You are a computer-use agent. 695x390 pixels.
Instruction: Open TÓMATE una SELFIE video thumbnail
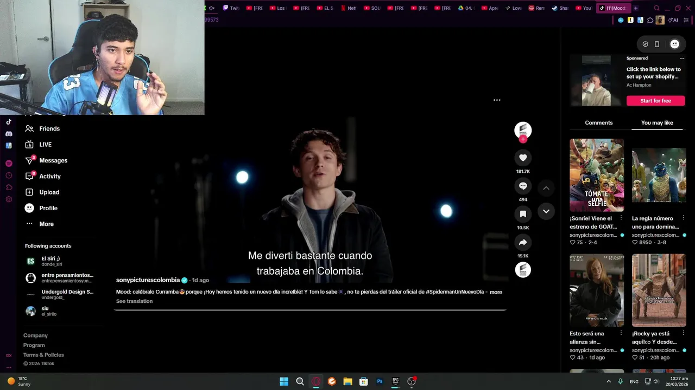[x=597, y=175]
